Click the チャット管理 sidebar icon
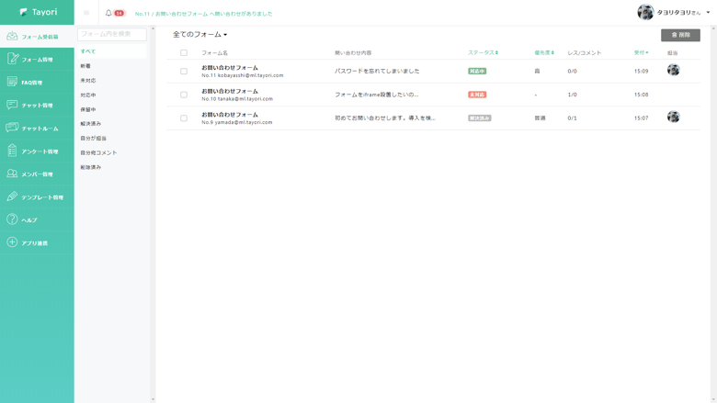The width and height of the screenshot is (717, 403). coord(12,105)
